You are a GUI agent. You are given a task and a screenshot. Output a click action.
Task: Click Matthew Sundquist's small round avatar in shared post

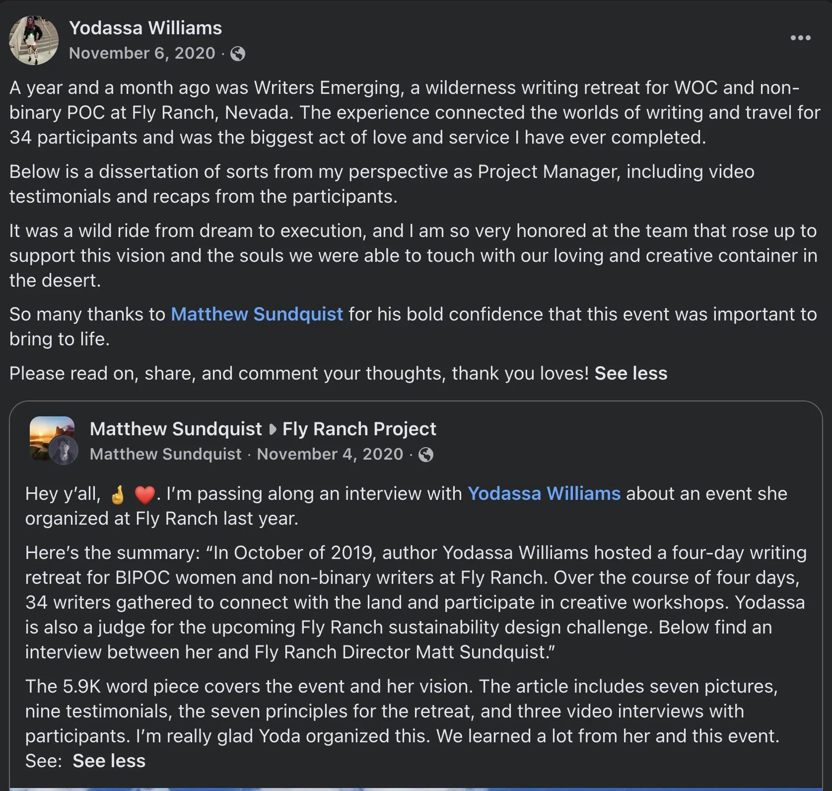pos(64,451)
